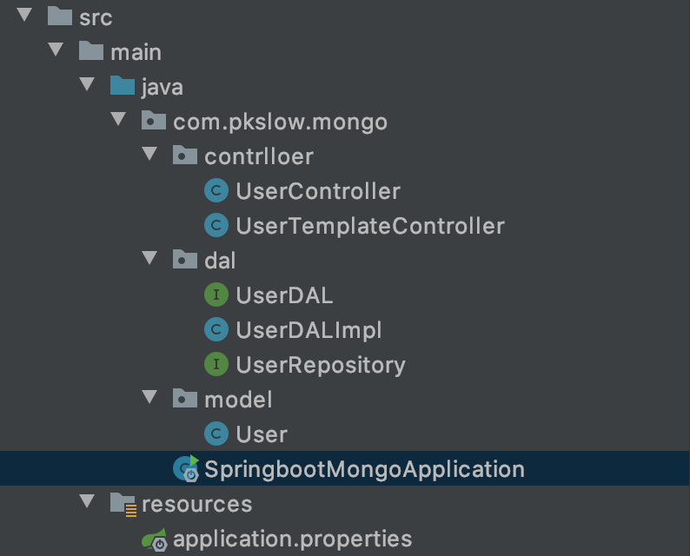Click the resources folder icon

point(123,504)
